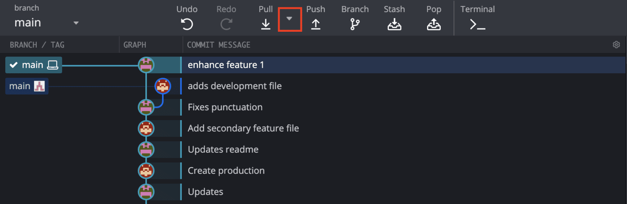
Task: Expand the Pull options dropdown arrow
Action: coord(289,19)
